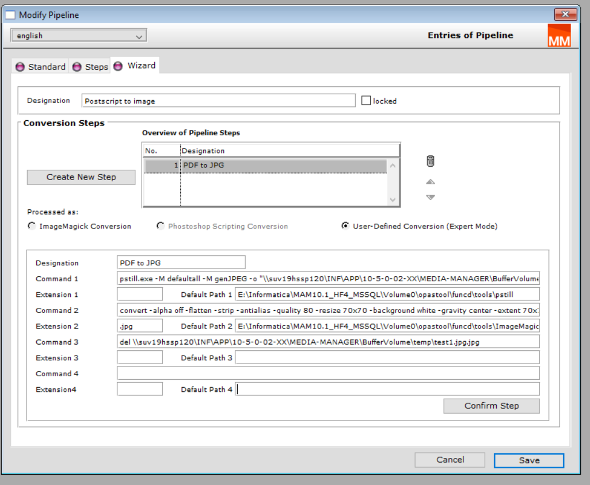Click the Command 2 convert field
This screenshot has width=590, height=485.
(x=328, y=310)
